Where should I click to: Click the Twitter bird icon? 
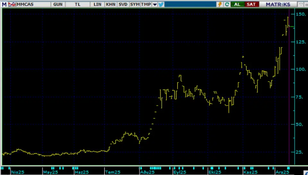coord(161,4)
